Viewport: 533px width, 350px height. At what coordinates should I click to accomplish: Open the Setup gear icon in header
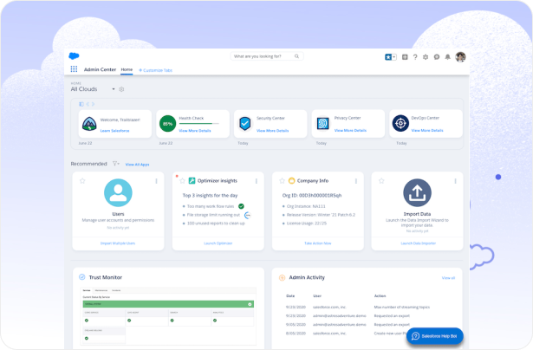pyautogui.click(x=426, y=57)
